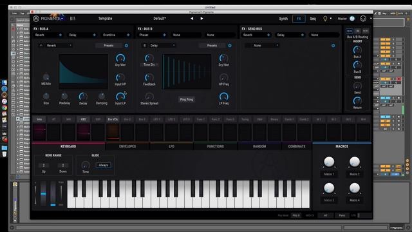Switch to the RANDOM modulation tab
This screenshot has width=412, height=232.
259,146
